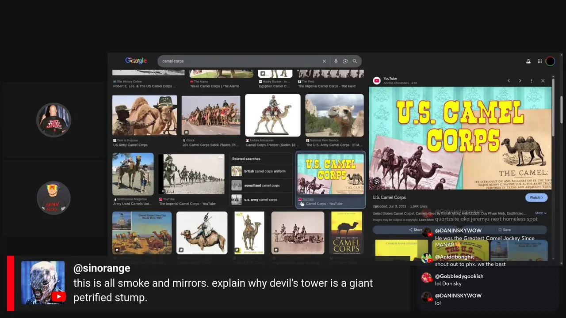
Task: Click the 'Hobby Bunker' source label
Action: pyautogui.click(x=276, y=82)
